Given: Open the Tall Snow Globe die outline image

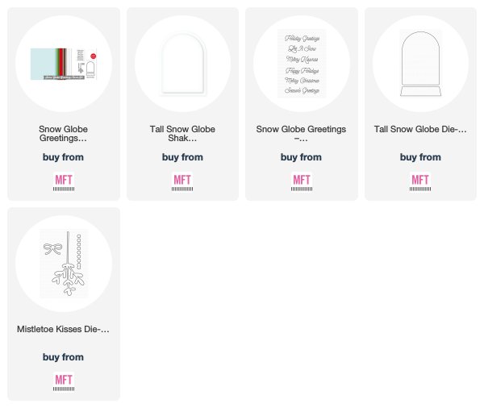Looking at the screenshot, I should 420,64.
